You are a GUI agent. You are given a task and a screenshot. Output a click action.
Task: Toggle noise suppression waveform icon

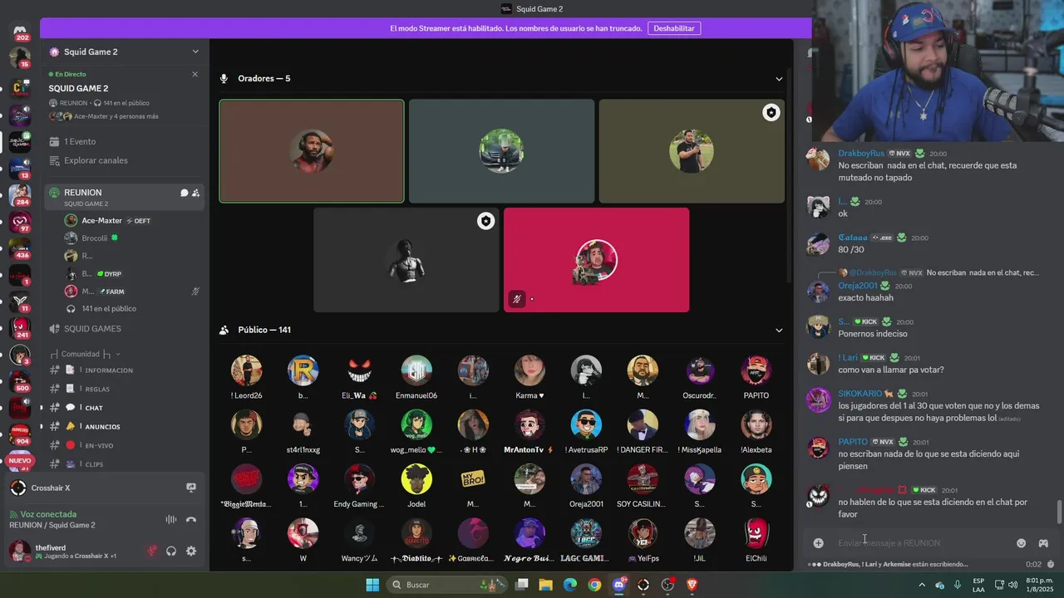pos(171,520)
